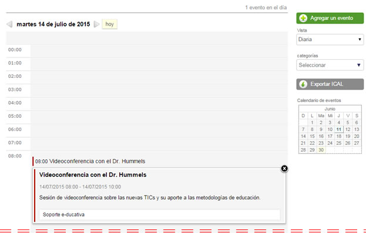Select day 1 in the Junio mini calendar
Viewport: 366px width, 233px height.
[312, 122]
